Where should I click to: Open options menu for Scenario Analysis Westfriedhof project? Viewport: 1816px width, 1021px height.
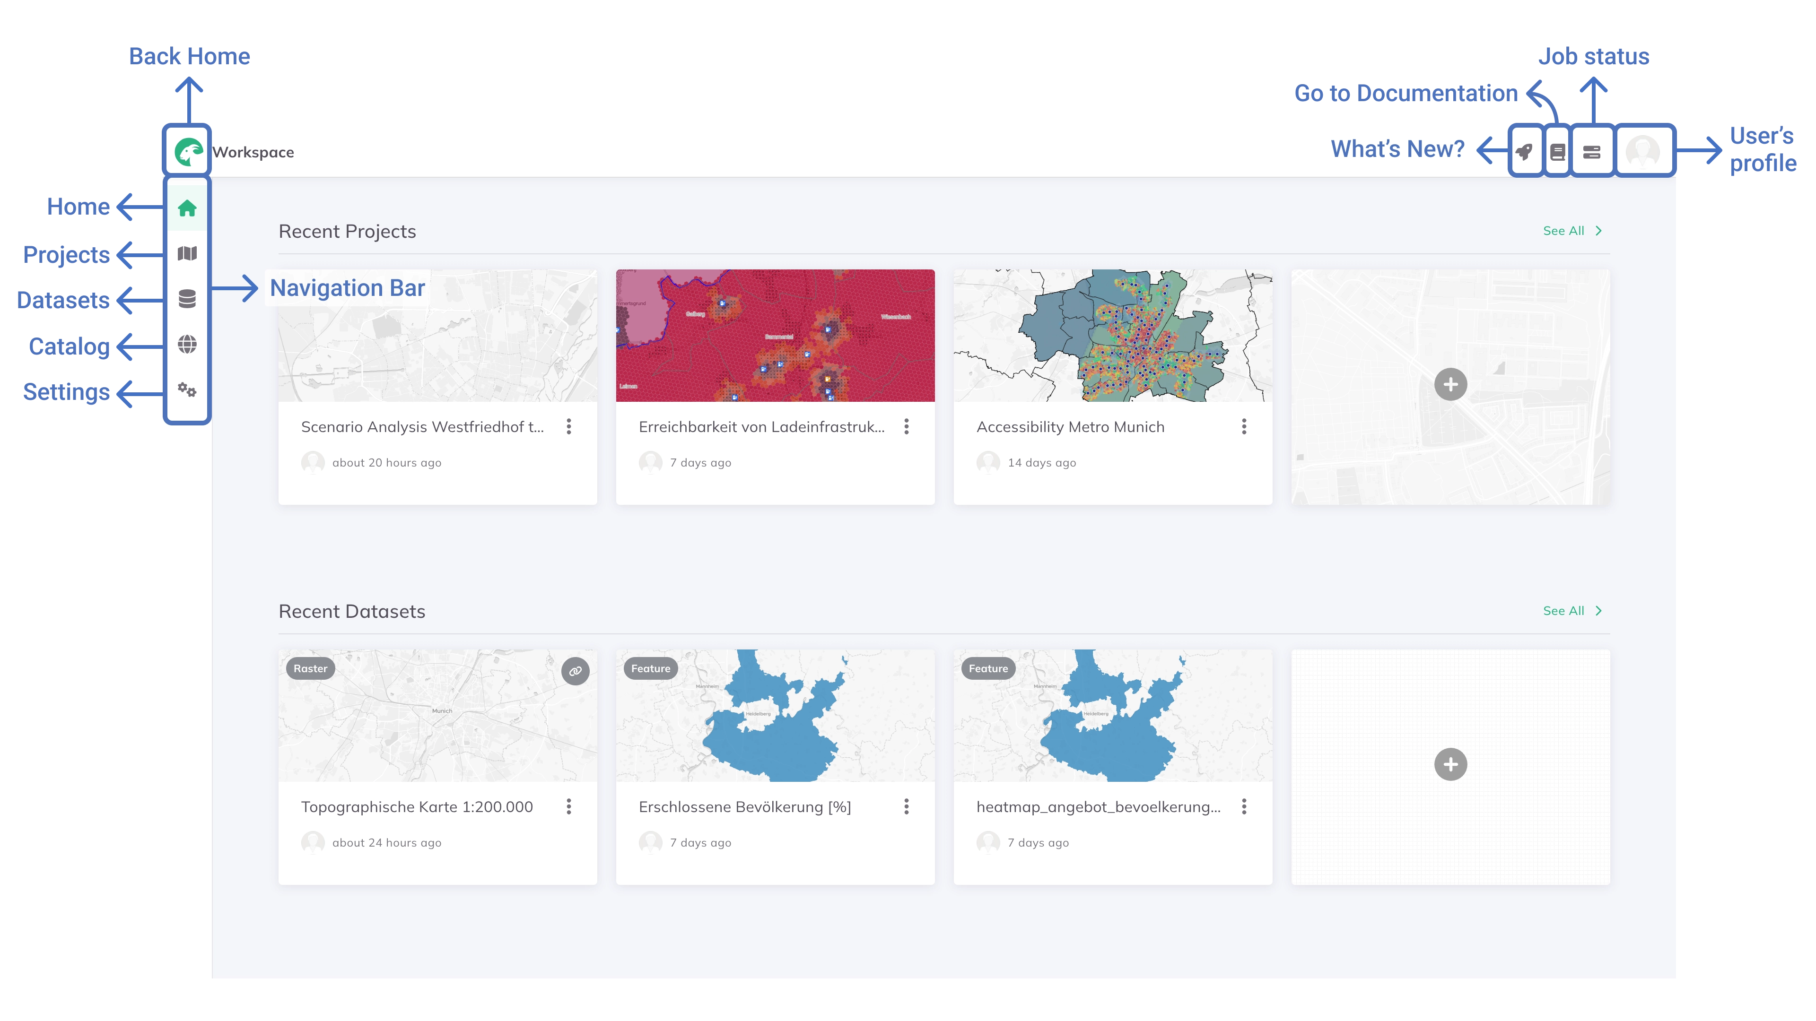(569, 426)
